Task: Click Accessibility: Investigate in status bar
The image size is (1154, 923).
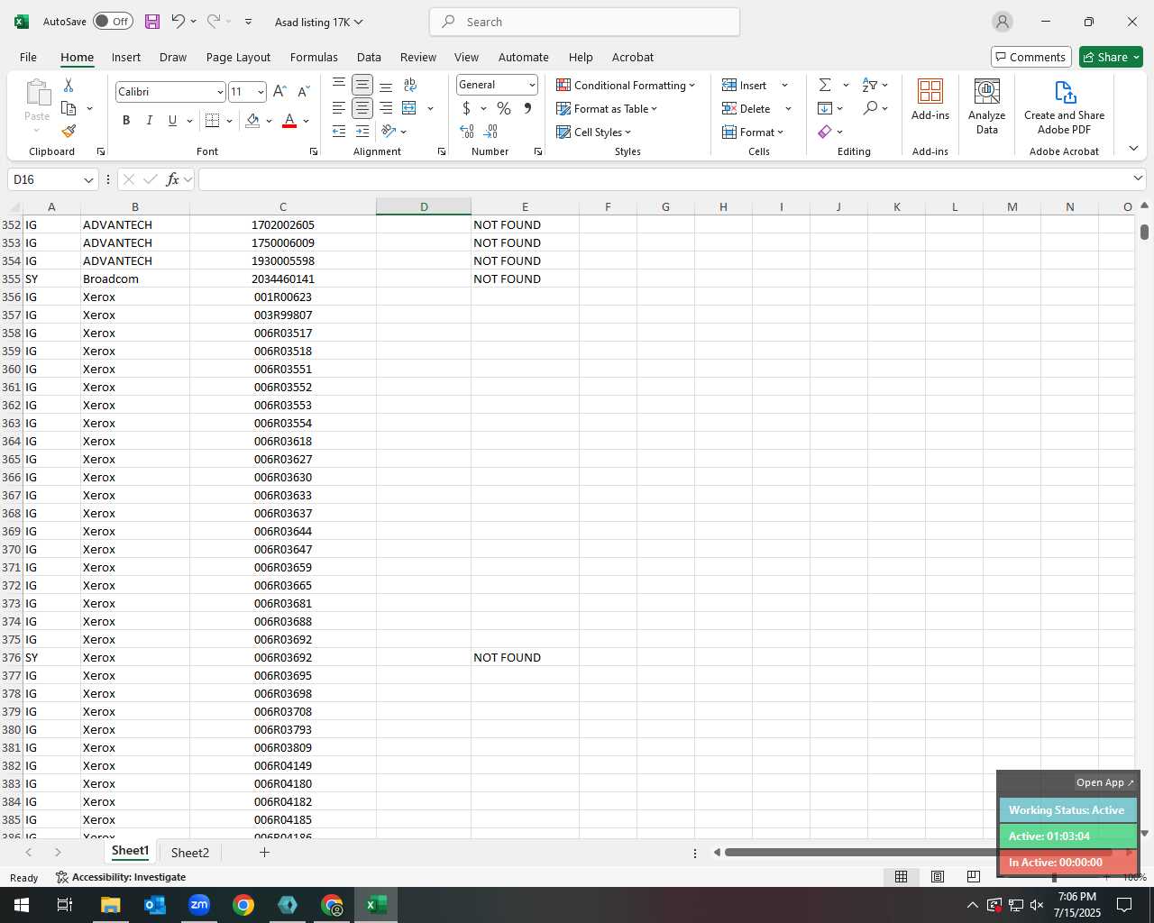Action: coord(120,877)
